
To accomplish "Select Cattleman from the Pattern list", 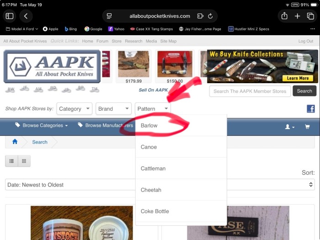I will (x=181, y=168).
